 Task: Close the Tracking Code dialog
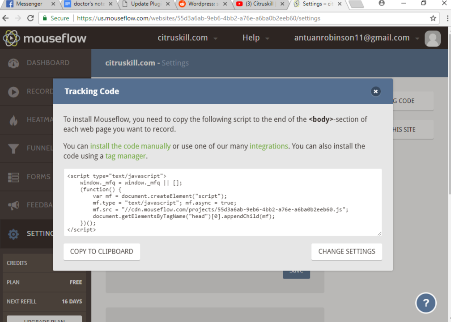point(375,91)
